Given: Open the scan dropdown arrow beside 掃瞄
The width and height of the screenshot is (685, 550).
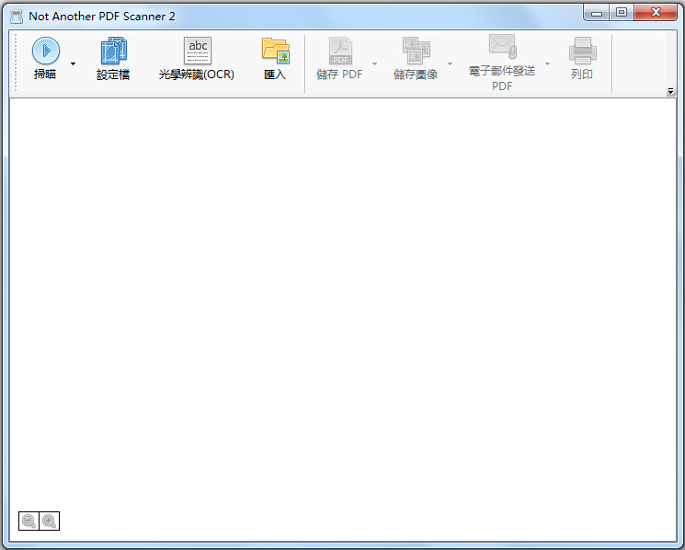Looking at the screenshot, I should (x=73, y=63).
